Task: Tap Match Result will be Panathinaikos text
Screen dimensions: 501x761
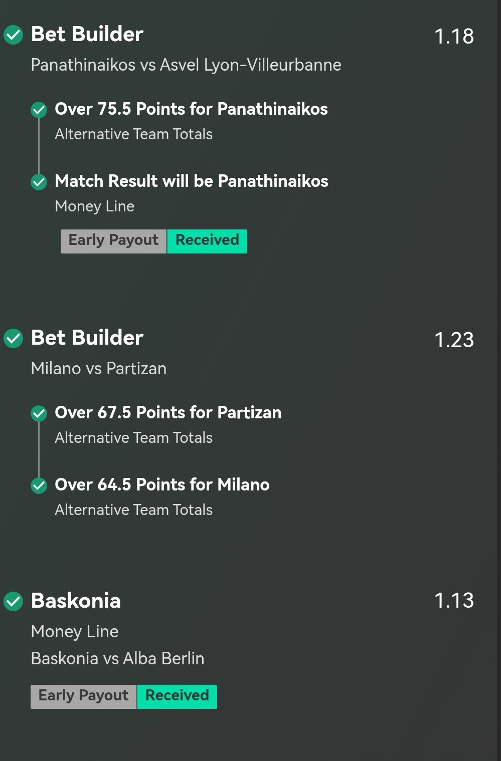Action: (x=192, y=181)
